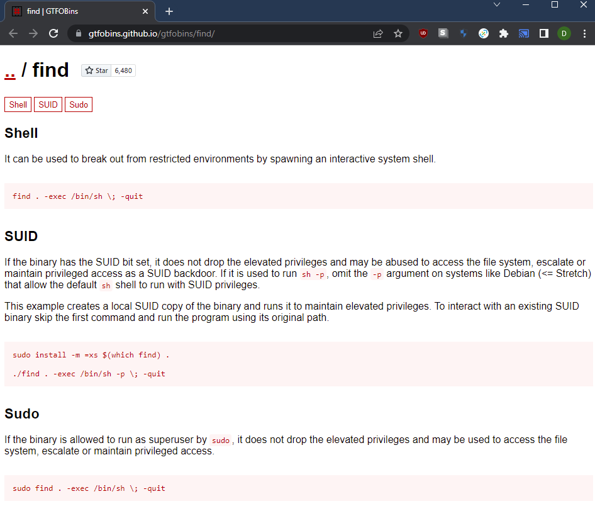Image resolution: width=595 pixels, height=528 pixels.
Task: Select the find | GTFOBins tab
Action: (80, 11)
